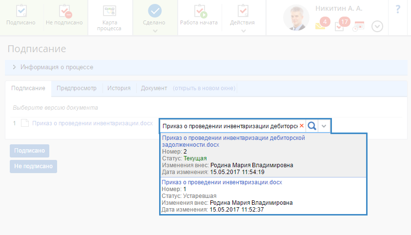Click the magnifier search icon in version field

[312, 126]
